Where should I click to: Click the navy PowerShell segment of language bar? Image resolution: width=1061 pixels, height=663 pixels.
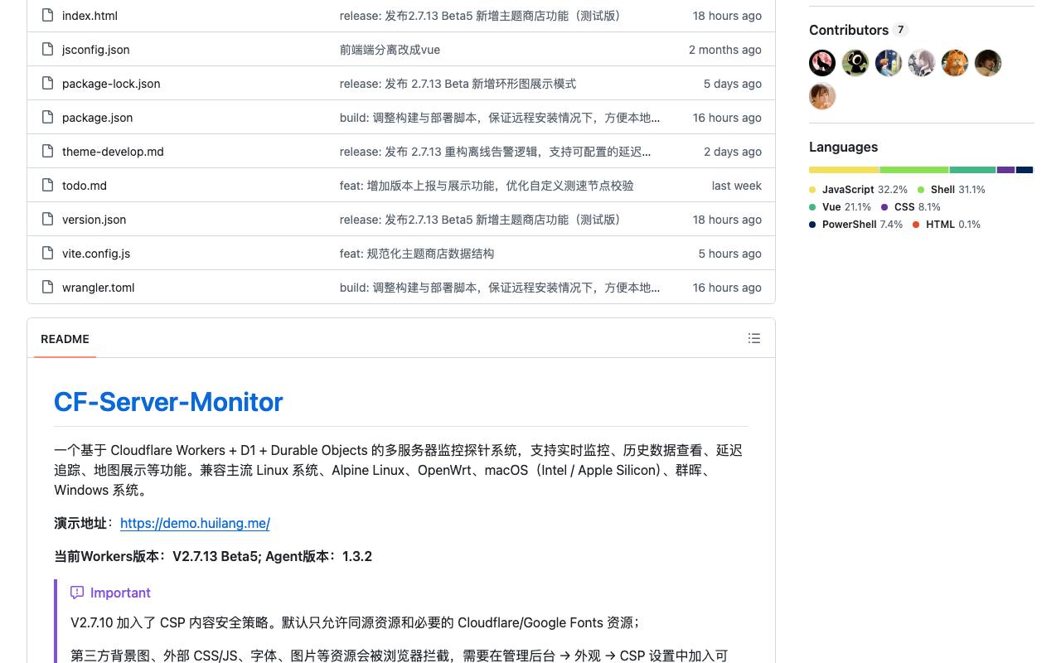point(1025,170)
